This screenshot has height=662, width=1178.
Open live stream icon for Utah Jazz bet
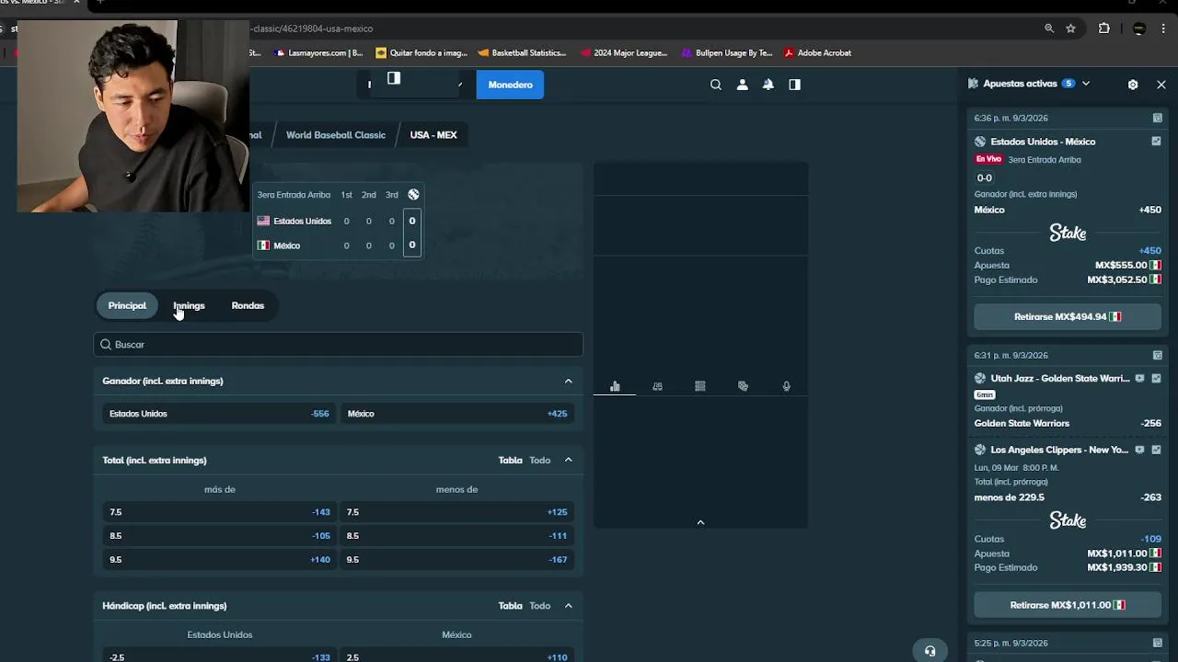(x=1140, y=378)
